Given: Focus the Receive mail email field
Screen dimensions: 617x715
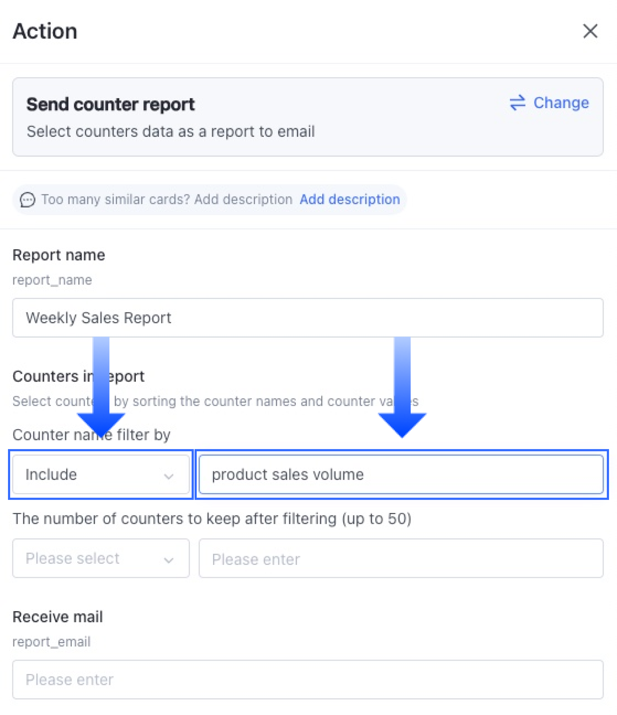Looking at the screenshot, I should pos(308,679).
